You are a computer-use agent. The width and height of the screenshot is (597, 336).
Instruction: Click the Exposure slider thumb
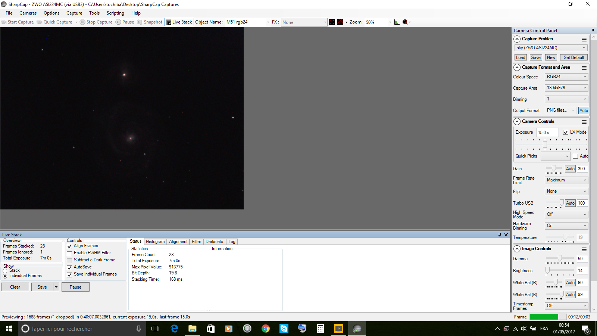pos(545,144)
